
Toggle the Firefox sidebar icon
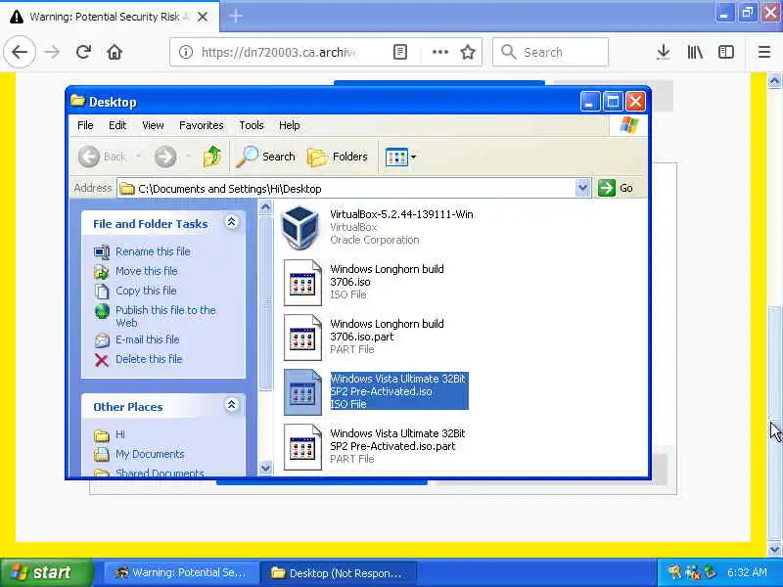point(726,52)
